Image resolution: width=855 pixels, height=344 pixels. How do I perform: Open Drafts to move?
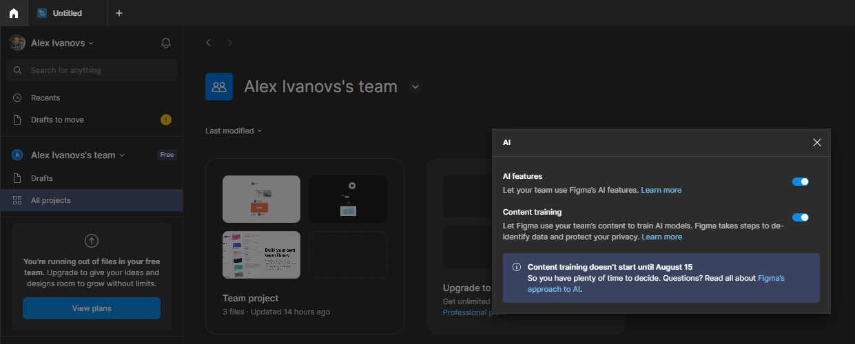92,120
